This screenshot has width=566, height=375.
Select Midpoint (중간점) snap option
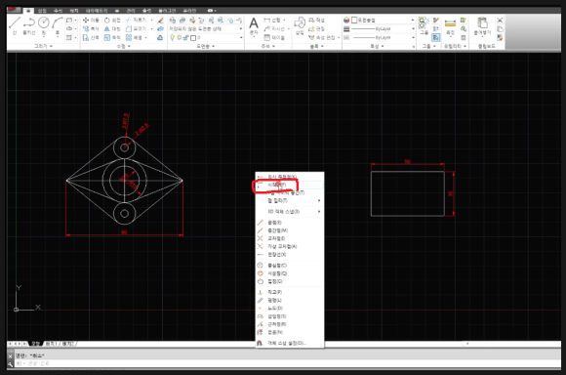click(290, 230)
